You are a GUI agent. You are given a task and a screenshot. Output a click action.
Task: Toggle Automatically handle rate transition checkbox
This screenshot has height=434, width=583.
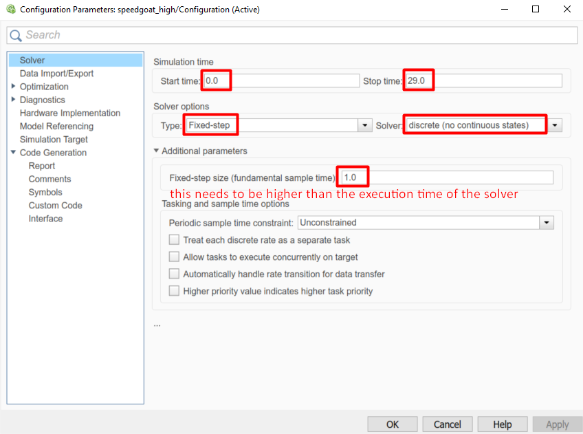(x=175, y=274)
